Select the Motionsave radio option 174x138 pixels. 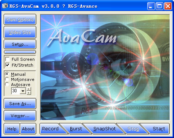[7, 79]
